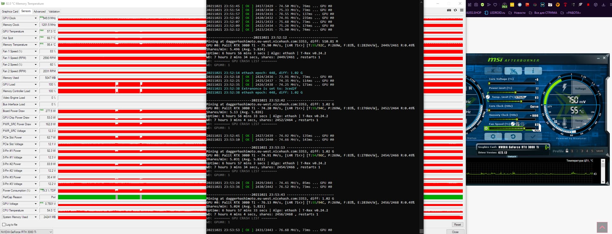Refresh GPU-Z sensor readings
The height and width of the screenshot is (234, 612).
point(455,10)
